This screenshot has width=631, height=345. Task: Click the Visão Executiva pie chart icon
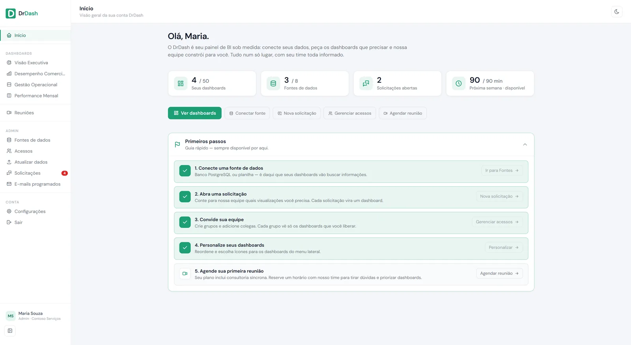pos(9,63)
